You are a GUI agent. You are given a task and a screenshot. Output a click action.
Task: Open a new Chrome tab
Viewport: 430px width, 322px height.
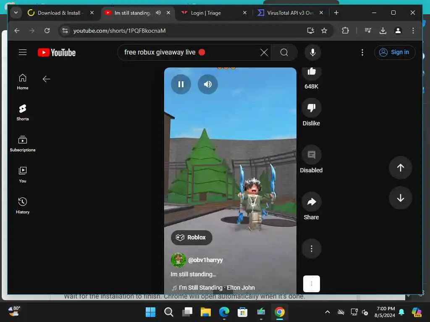336,13
